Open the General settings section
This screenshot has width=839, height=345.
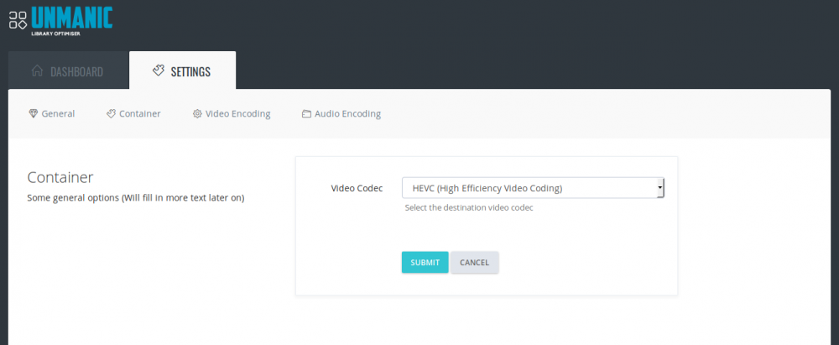[x=52, y=113]
